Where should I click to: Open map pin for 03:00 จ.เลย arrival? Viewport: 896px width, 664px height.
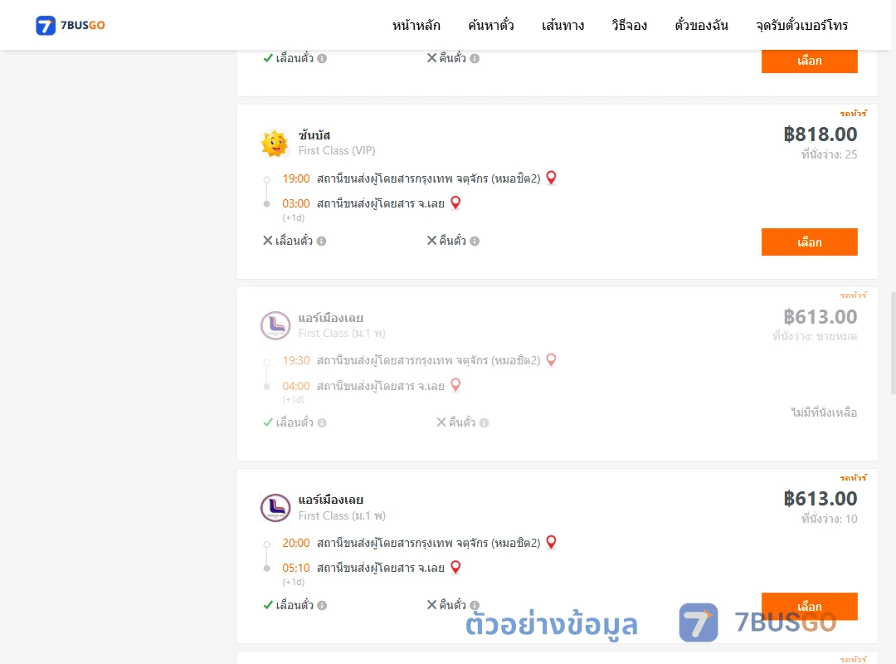(455, 203)
